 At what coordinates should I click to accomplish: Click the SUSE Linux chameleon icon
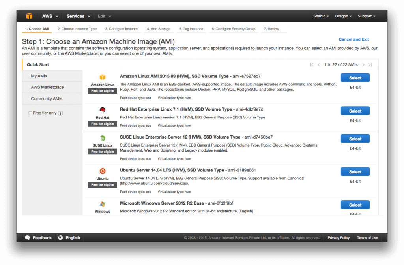click(102, 138)
